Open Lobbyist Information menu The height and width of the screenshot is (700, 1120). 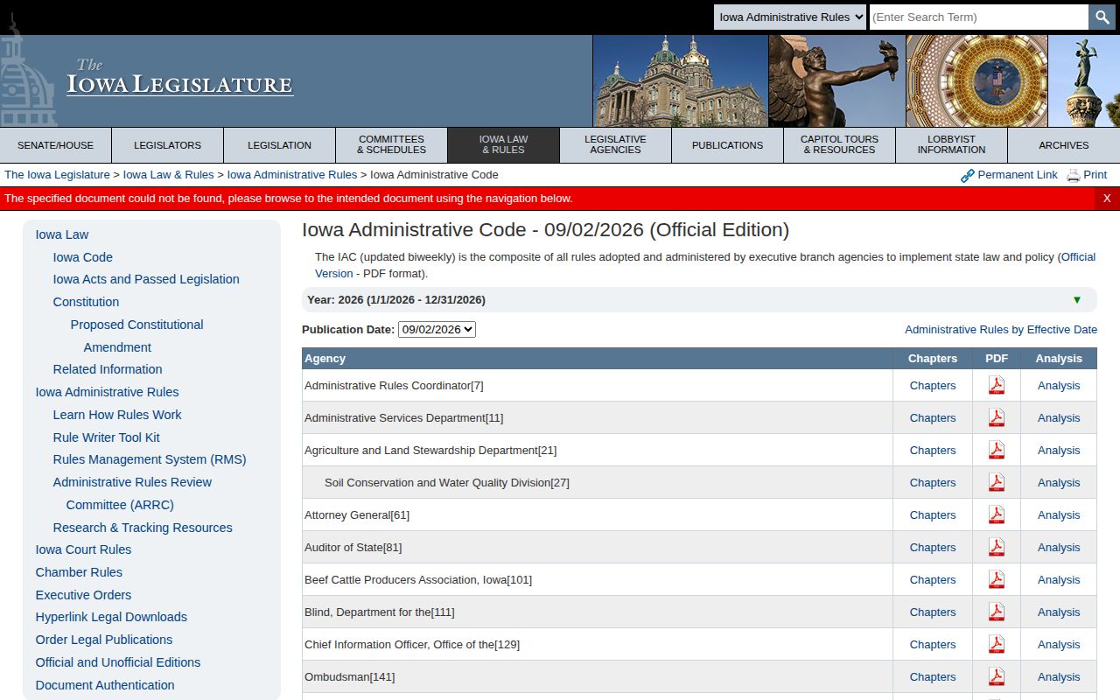click(951, 145)
